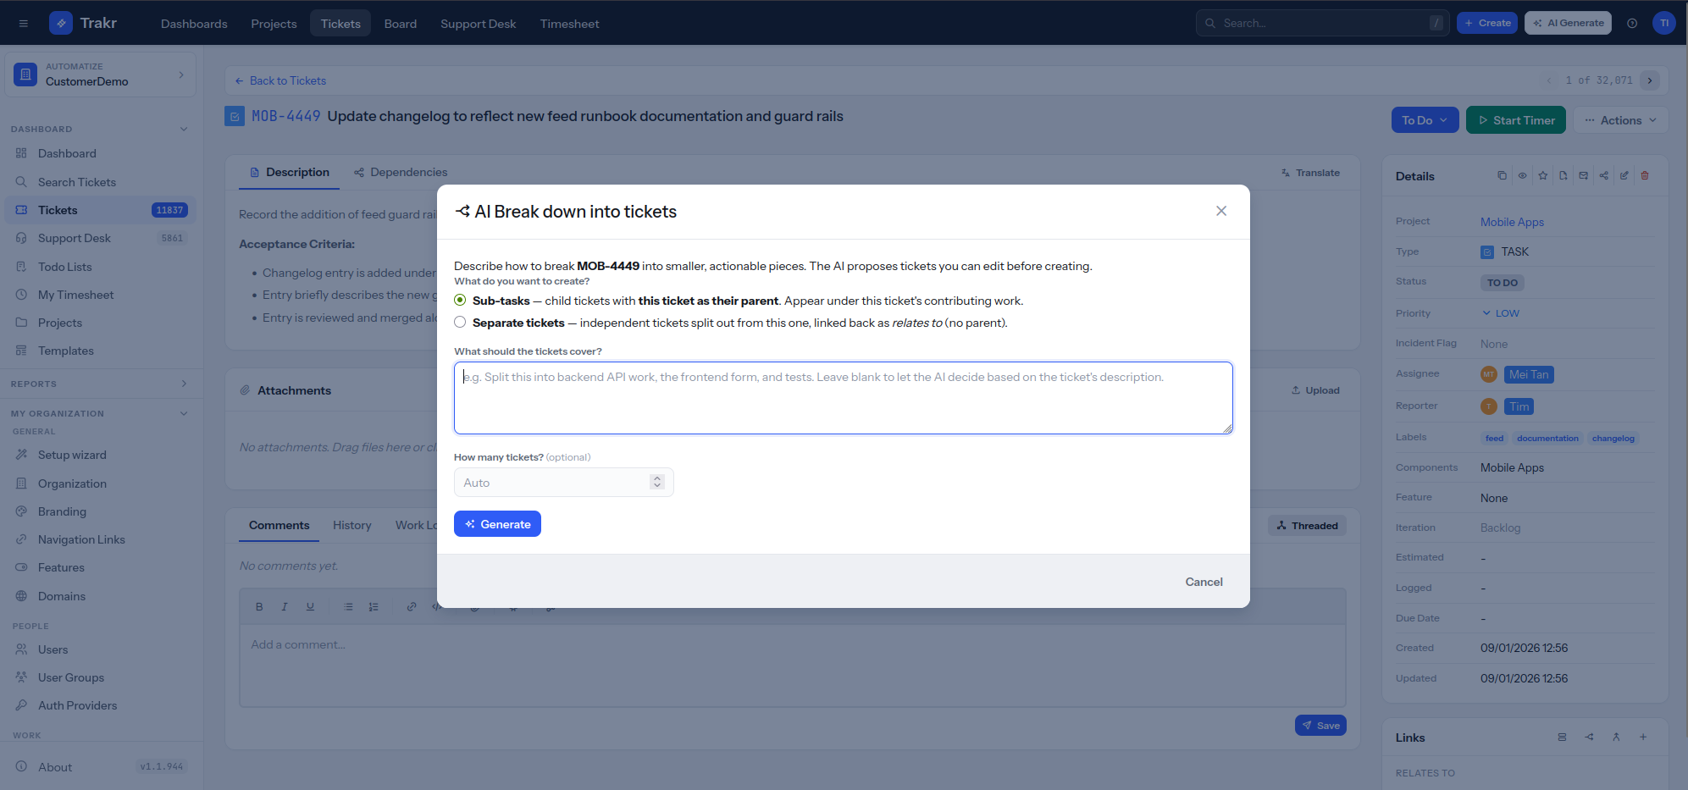Click the add link plus icon in Links
The height and width of the screenshot is (790, 1688).
point(1643,737)
